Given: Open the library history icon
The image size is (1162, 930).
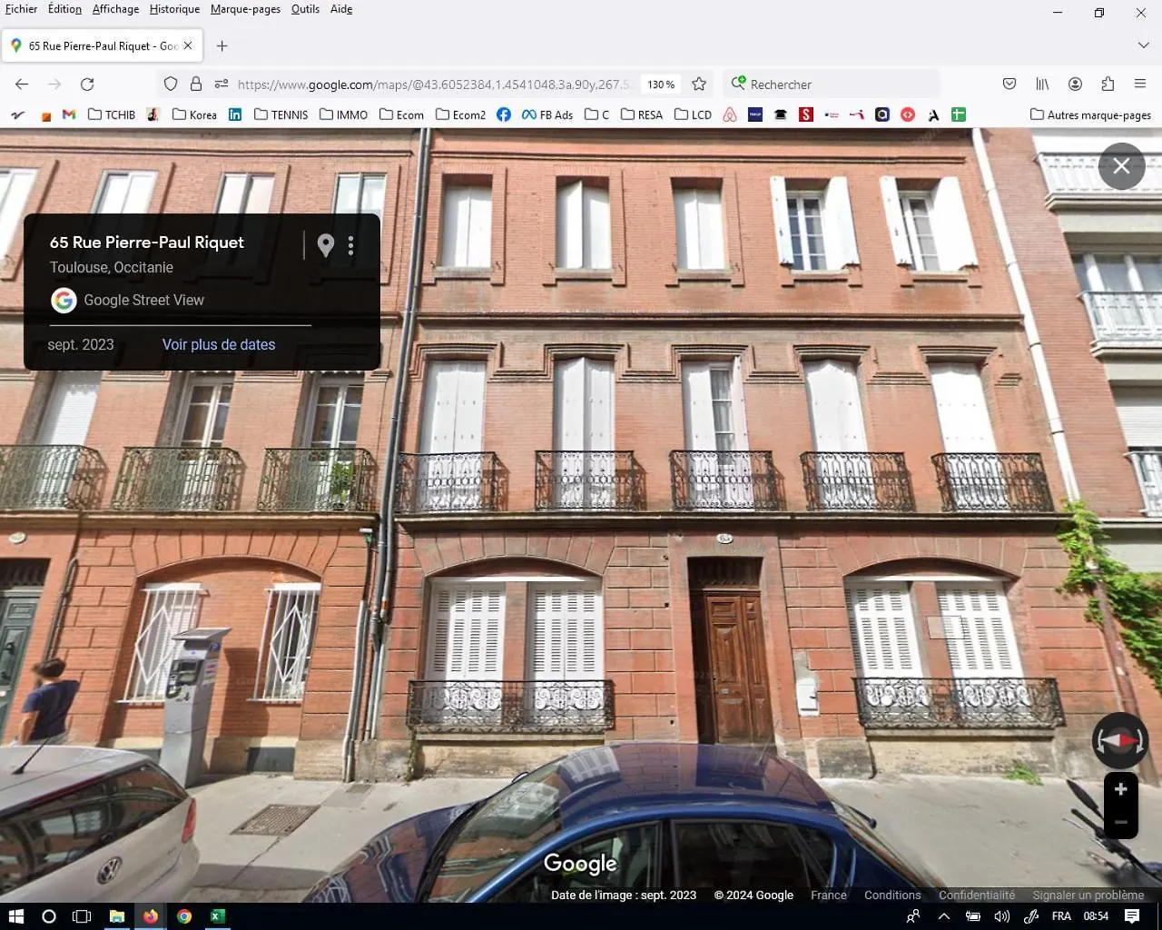Looking at the screenshot, I should 1042,84.
